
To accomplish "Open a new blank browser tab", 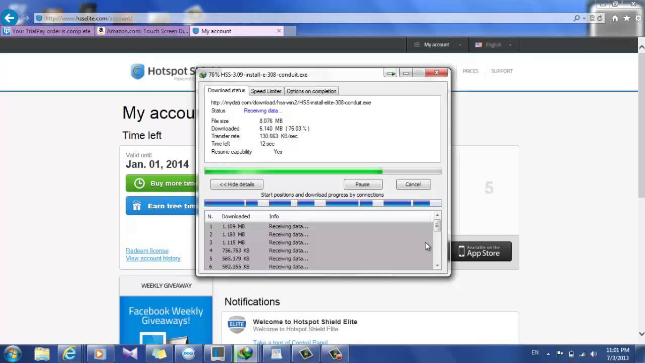I will 290,31.
